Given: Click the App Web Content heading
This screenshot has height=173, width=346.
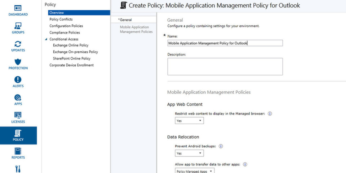Looking at the screenshot, I should click(x=185, y=104).
